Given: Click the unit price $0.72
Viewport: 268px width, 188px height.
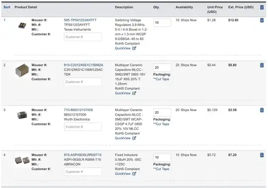Looking at the screenshot, I should point(211,155).
